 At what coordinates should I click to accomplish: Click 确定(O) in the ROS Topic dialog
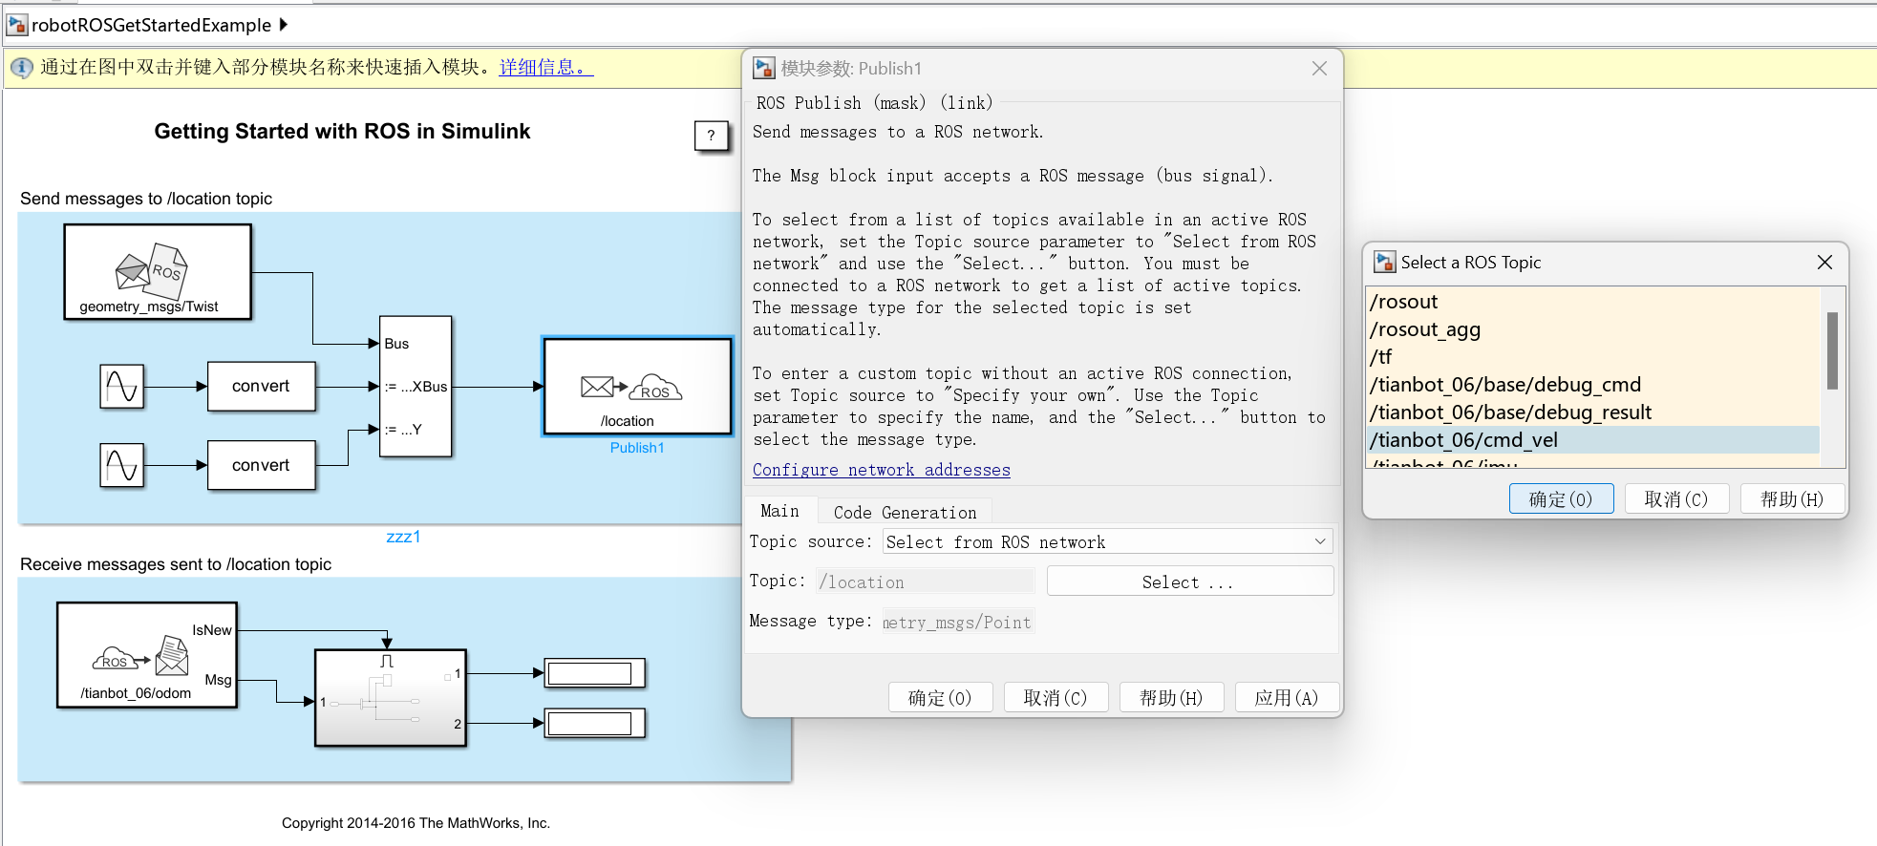1561,498
